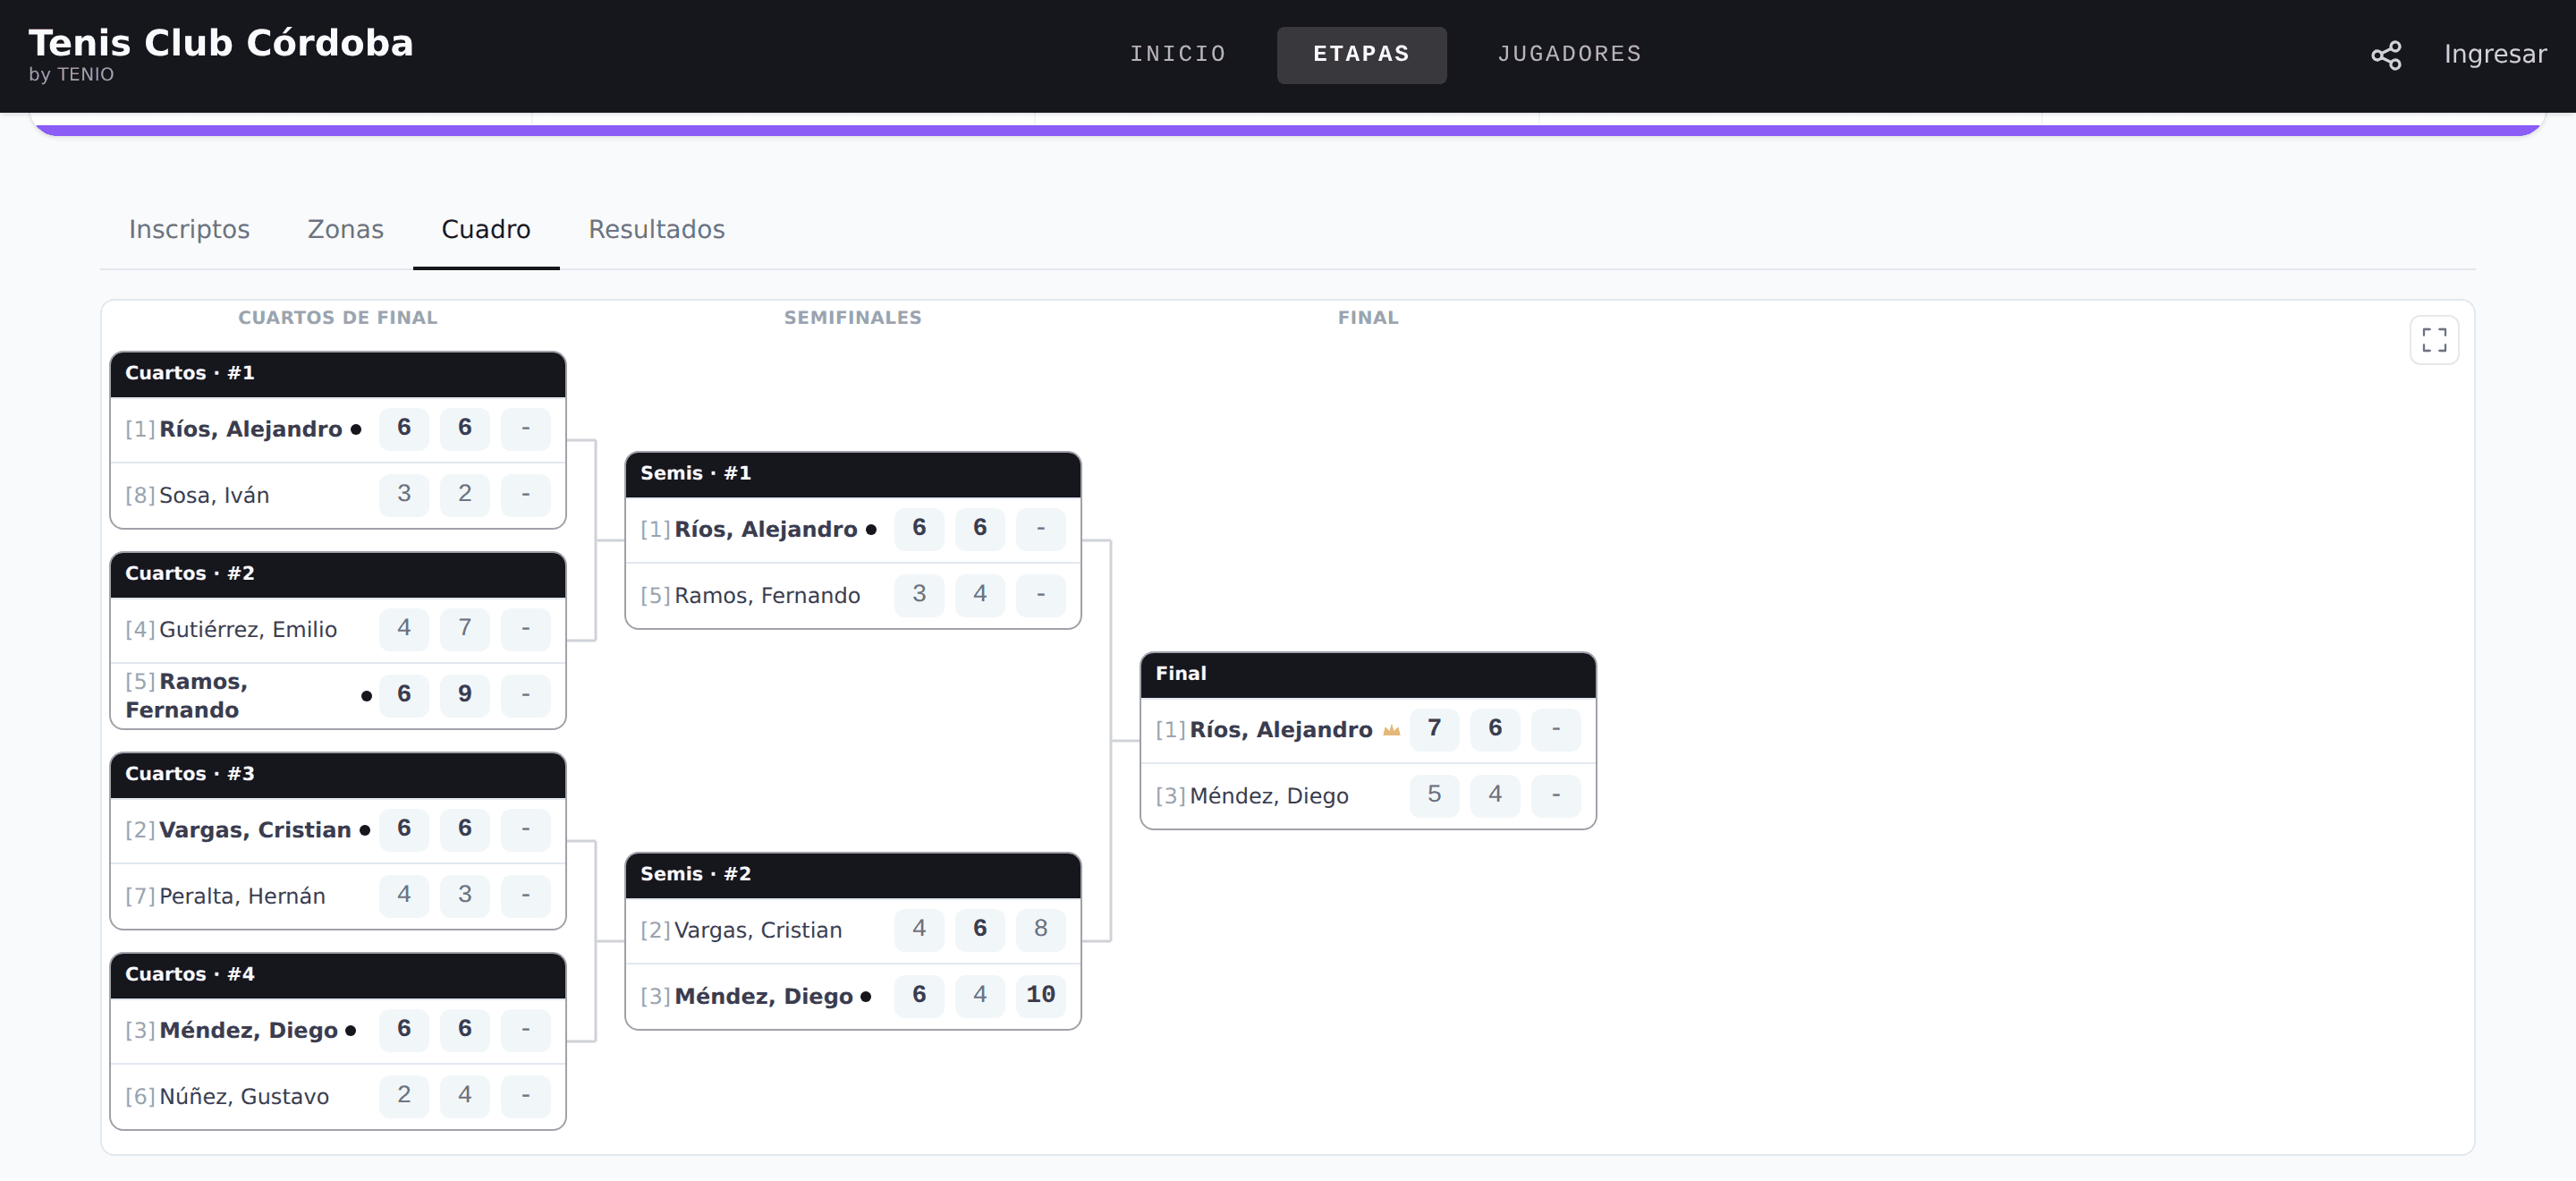Select Peralta, Hernán in Cuartos #3

pos(242,897)
